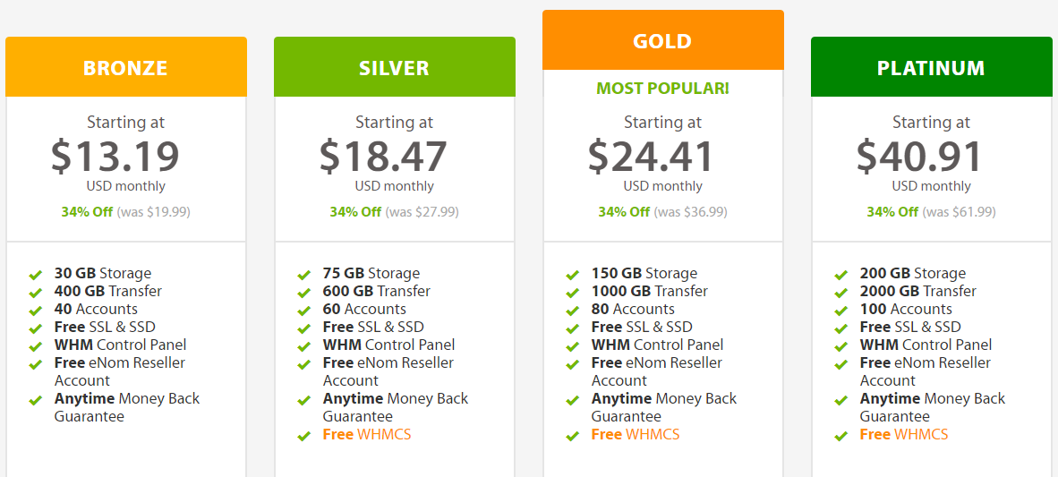The image size is (1058, 477).
Task: Click the checkmark beside Gold Anytime Money Back Guarantee
Action: pos(573,400)
